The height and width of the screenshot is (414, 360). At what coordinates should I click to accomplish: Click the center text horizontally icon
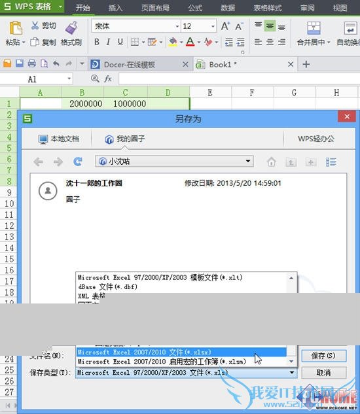pos(270,42)
